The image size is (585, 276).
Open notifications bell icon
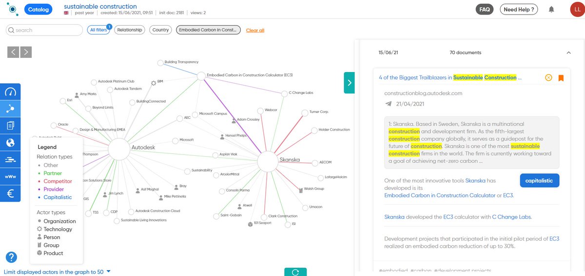(x=551, y=9)
